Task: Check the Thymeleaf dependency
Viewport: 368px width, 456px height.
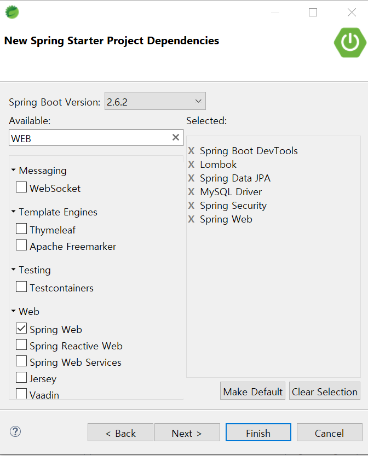Action: click(21, 229)
